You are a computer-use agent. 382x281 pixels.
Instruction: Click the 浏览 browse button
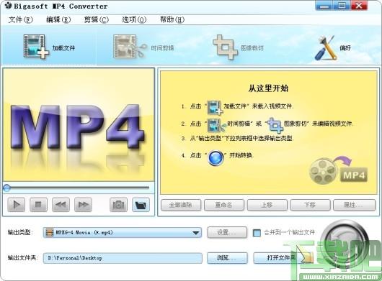click(x=227, y=258)
